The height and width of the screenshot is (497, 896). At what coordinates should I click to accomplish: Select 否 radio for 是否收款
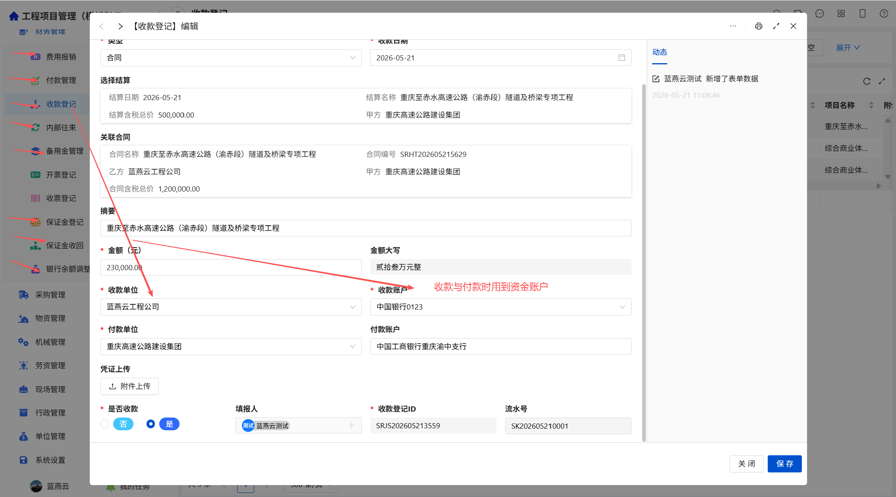coord(105,424)
